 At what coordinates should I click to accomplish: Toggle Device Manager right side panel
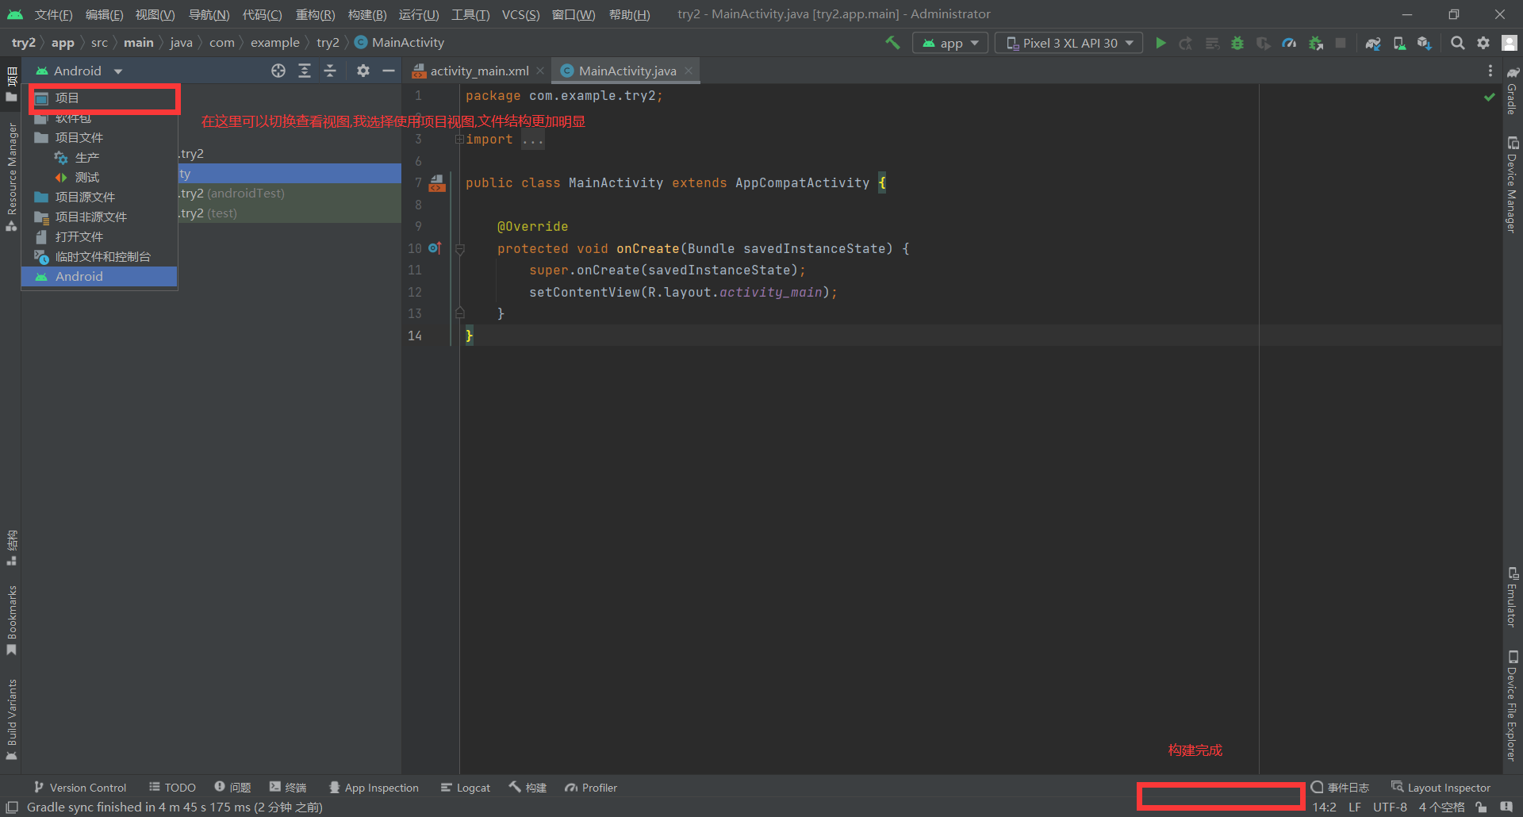pyautogui.click(x=1513, y=185)
